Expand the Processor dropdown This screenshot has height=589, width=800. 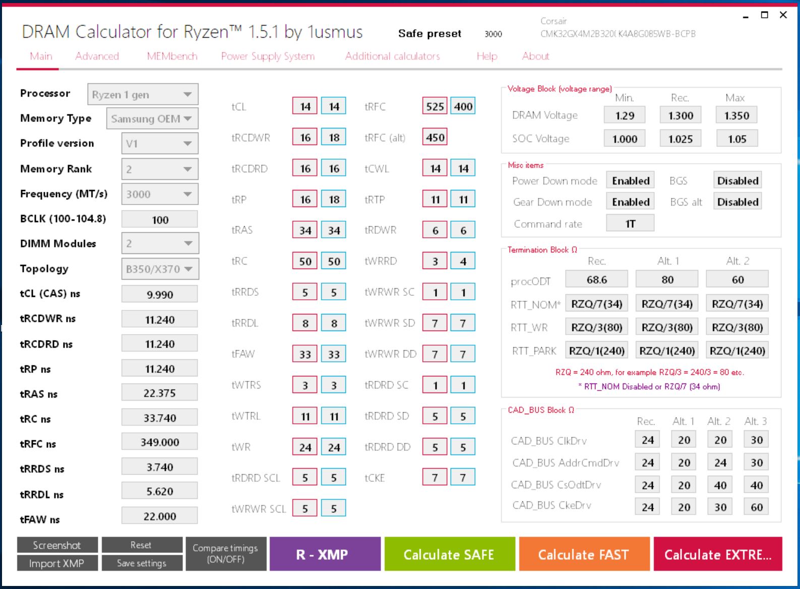pos(143,94)
